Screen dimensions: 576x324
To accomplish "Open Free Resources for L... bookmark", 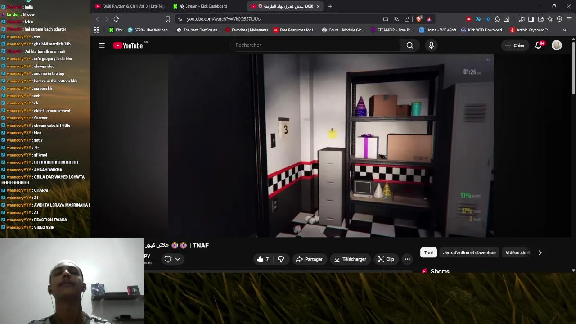I will tap(295, 30).
